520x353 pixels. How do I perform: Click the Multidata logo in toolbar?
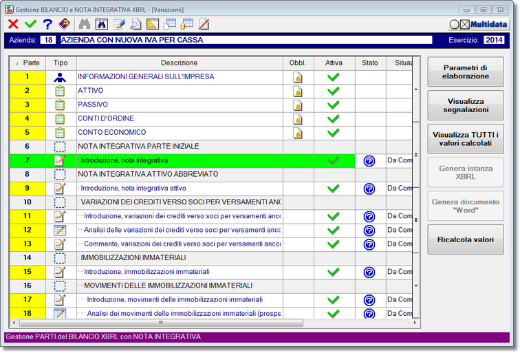(479, 24)
